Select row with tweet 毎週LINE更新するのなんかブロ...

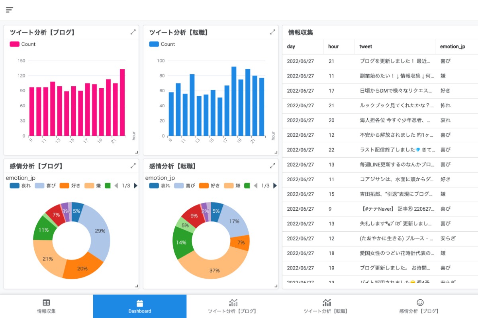pyautogui.click(x=380, y=165)
